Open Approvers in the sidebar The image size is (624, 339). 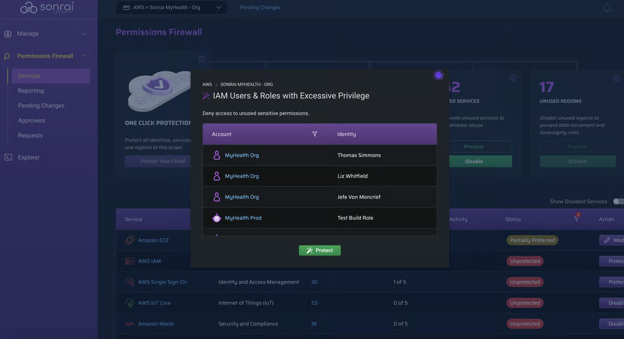point(31,120)
